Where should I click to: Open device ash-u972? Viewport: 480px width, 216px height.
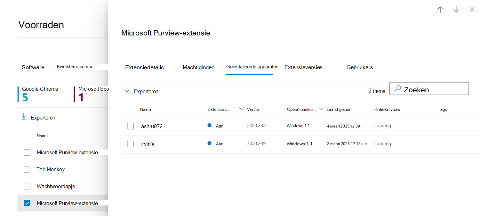coord(152,126)
